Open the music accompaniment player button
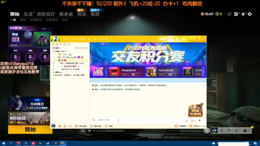Screen dimensions: 260x146 coord(96,126)
